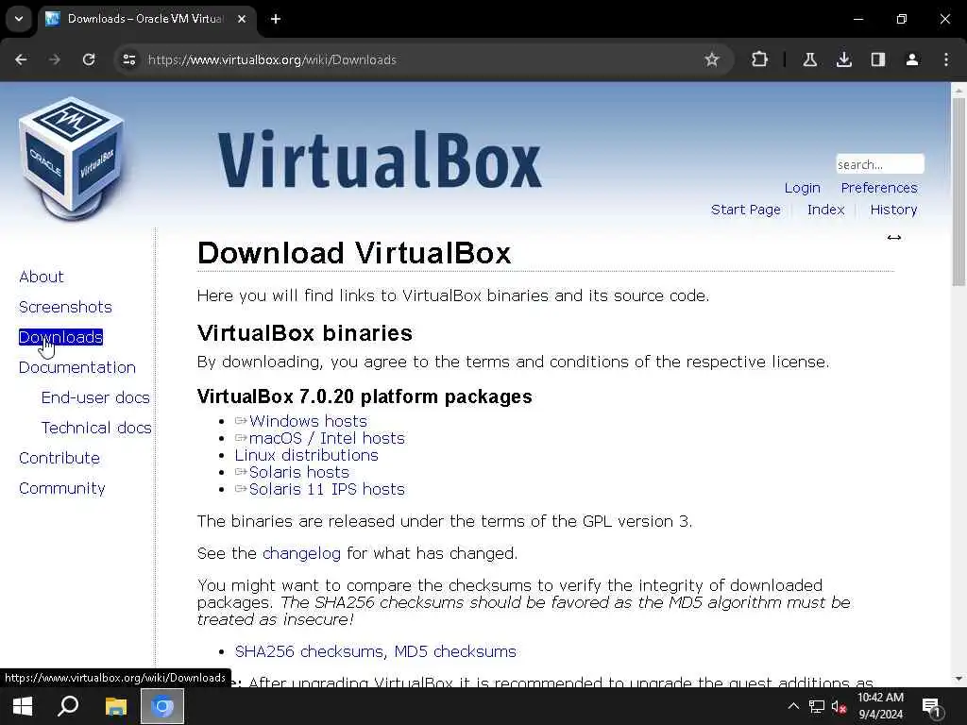Go to Start Page link
Screen dimensions: 967x725
(745, 210)
